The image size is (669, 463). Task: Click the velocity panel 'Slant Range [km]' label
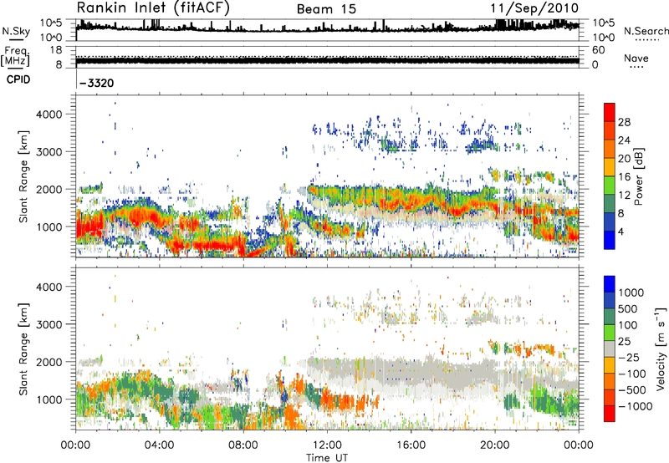pos(23,349)
